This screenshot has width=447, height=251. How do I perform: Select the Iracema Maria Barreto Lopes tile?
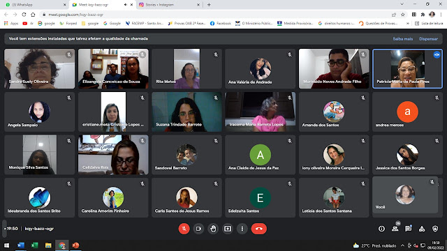click(x=260, y=112)
